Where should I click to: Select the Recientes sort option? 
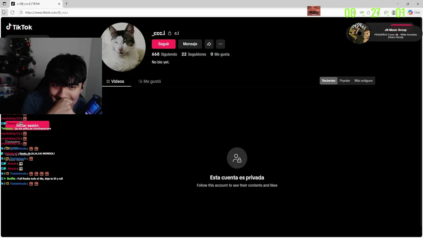coord(328,81)
